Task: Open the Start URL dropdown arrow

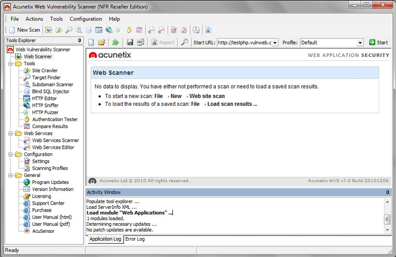Action: [275, 43]
